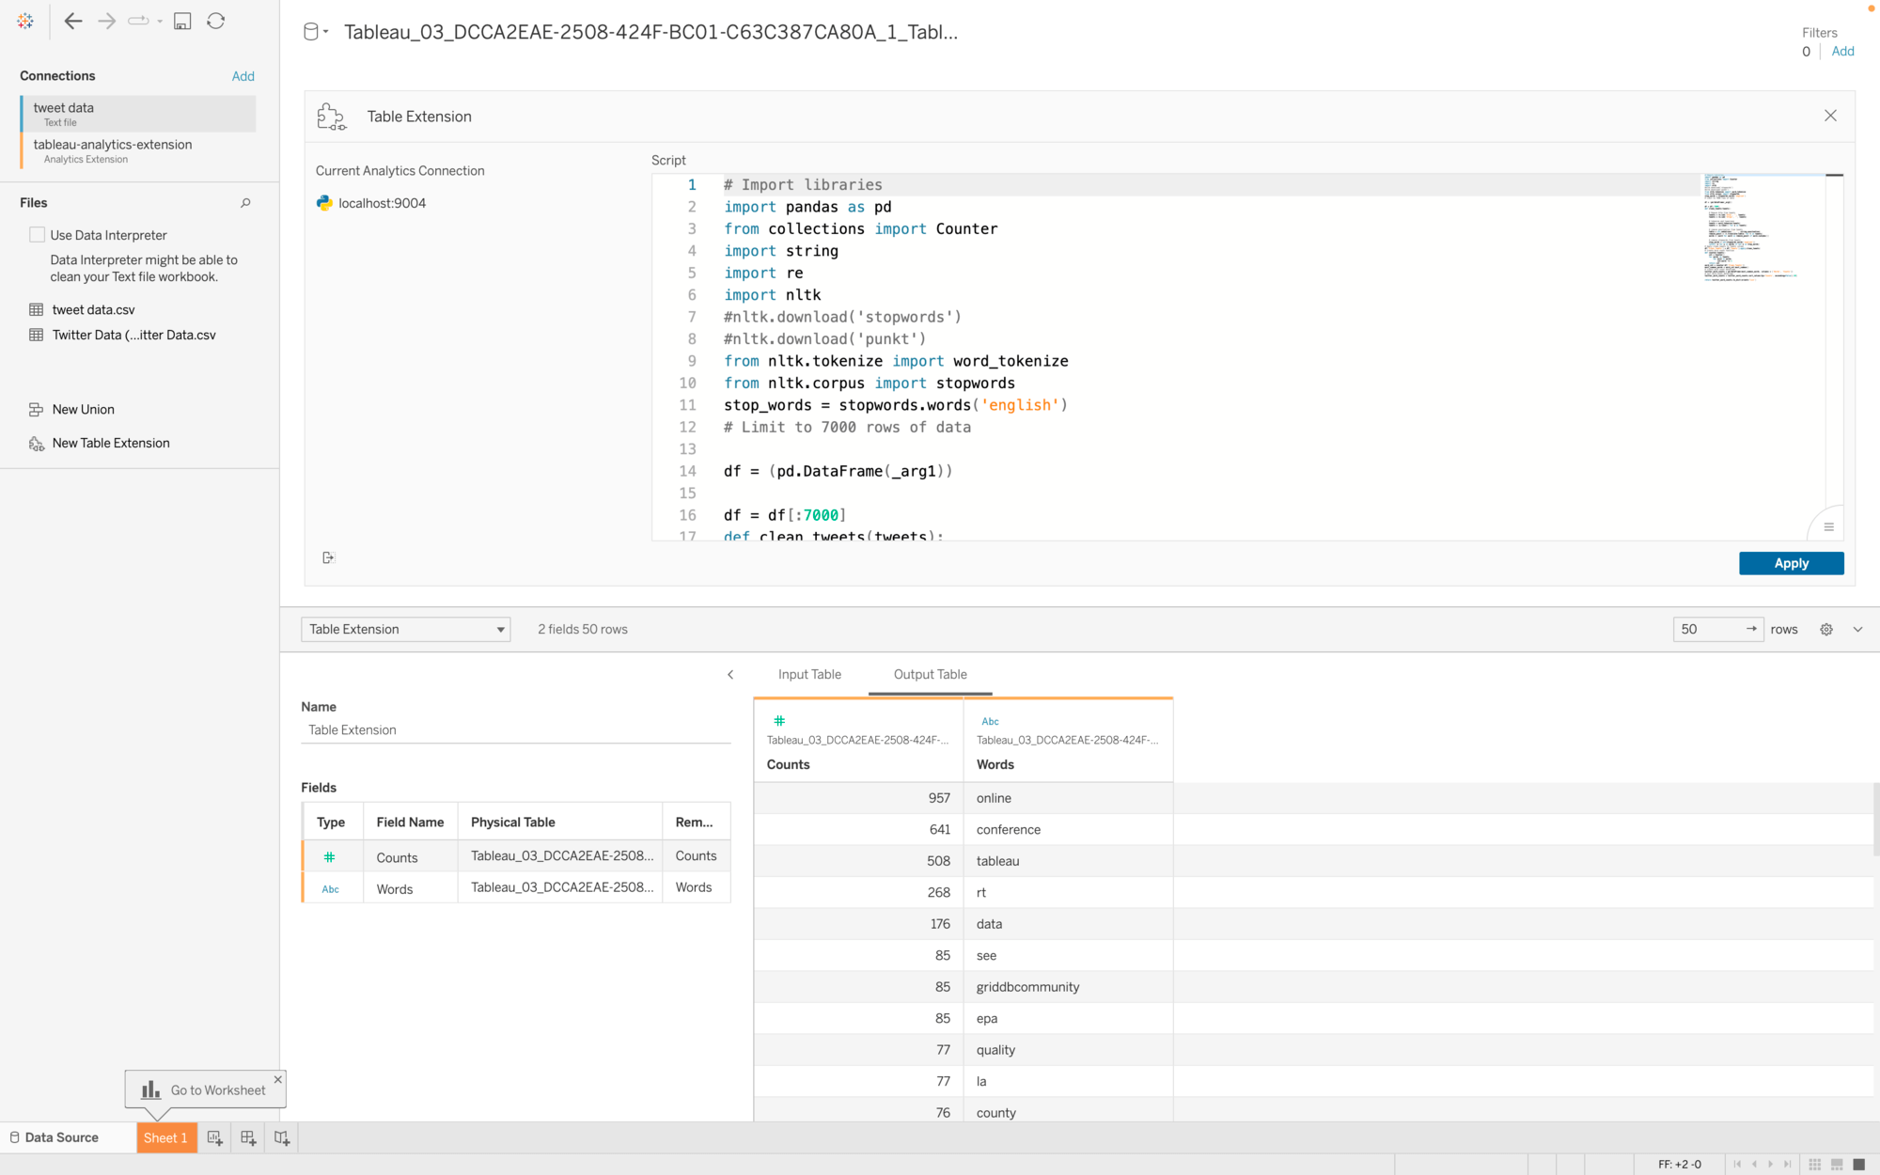This screenshot has height=1175, width=1880.
Task: Click the search icon beside Files
Action: pos(245,203)
